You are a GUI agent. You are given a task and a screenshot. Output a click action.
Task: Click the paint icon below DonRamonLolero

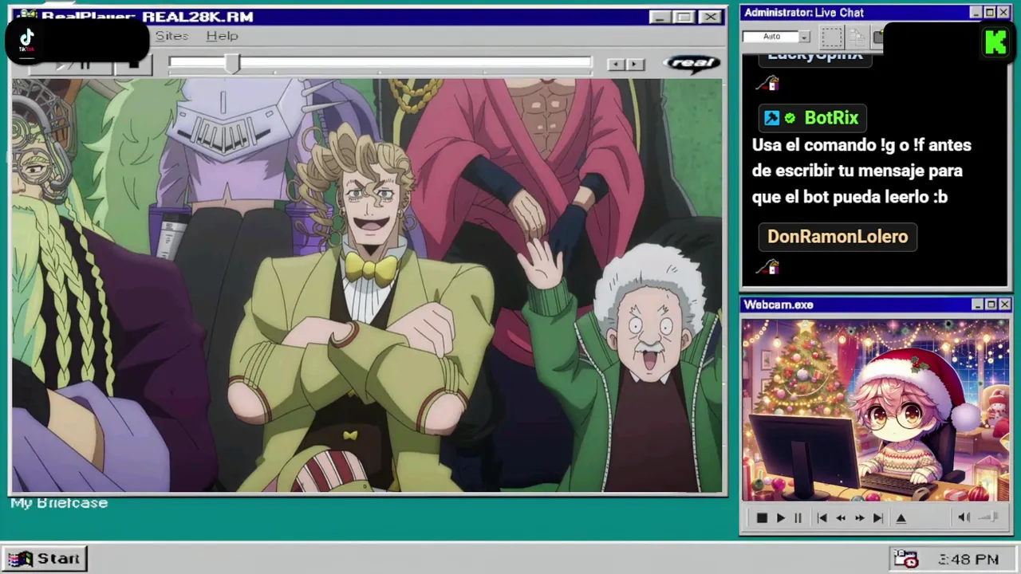(x=767, y=268)
